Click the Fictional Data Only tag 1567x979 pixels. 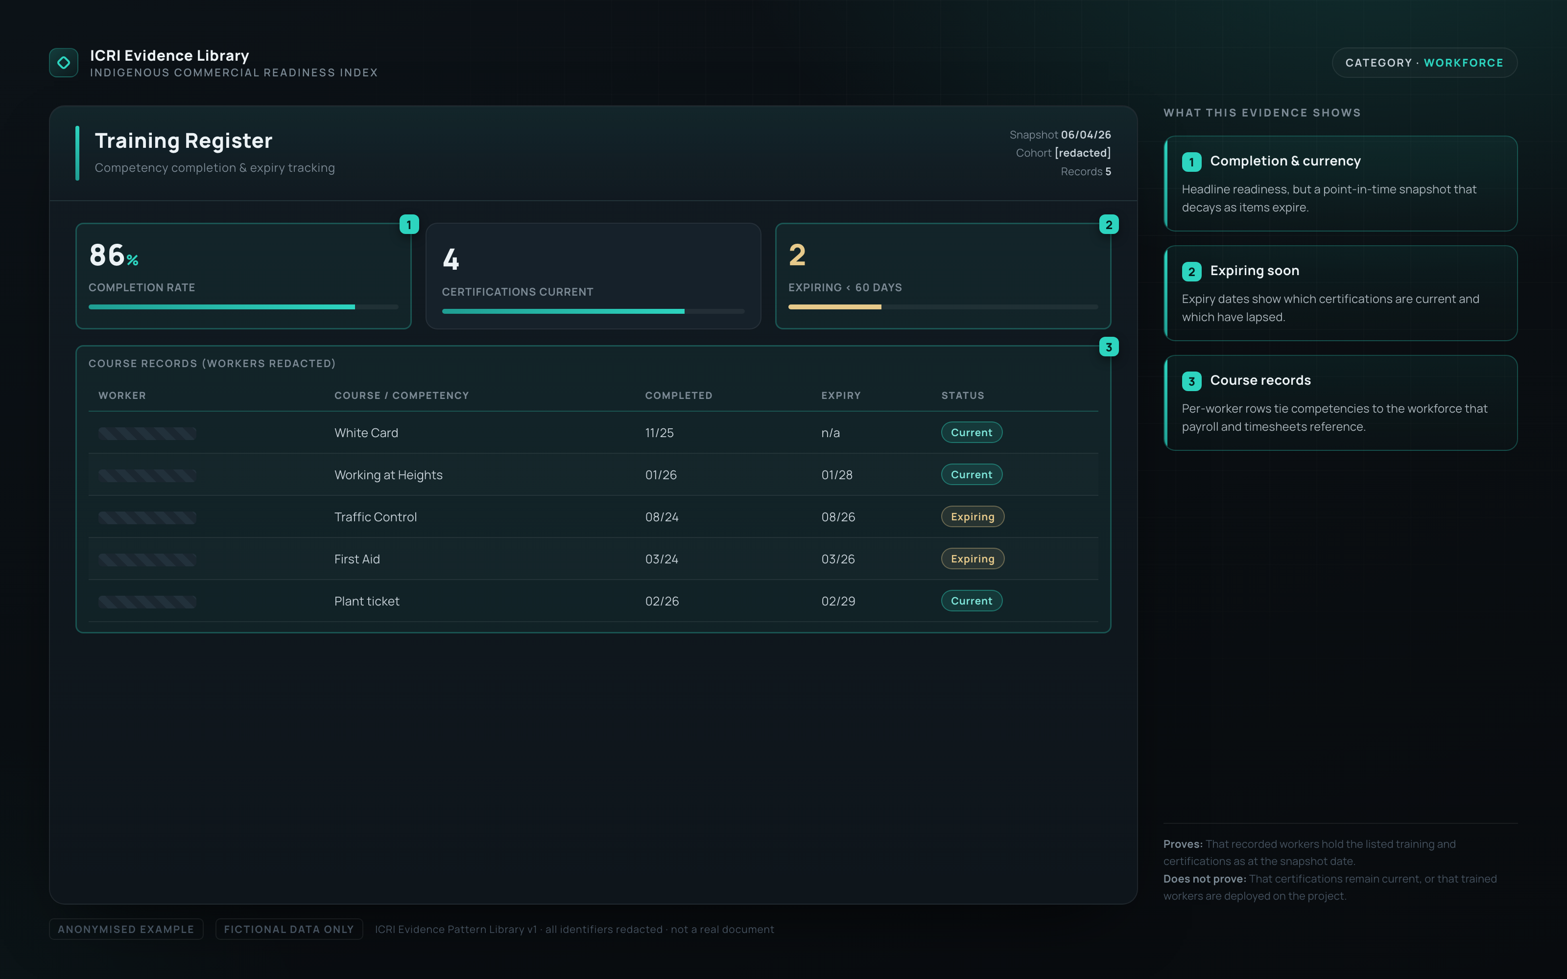(x=289, y=929)
